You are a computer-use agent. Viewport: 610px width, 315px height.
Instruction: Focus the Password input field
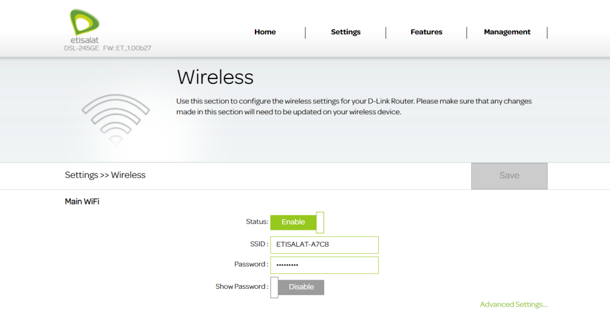[324, 264]
